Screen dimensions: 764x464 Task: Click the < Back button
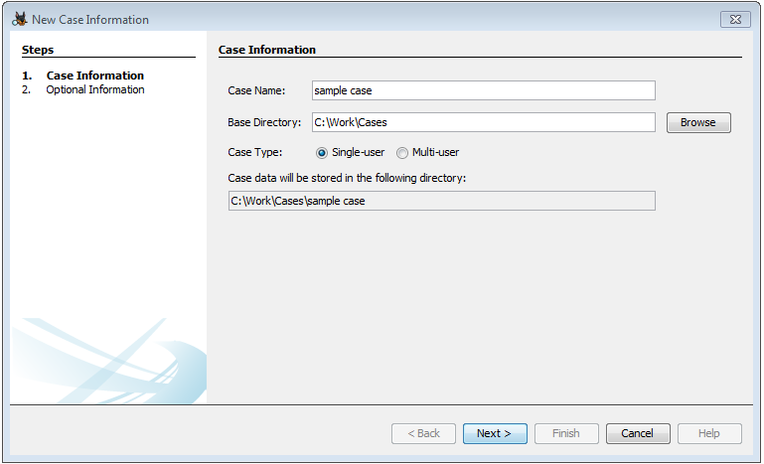pos(424,433)
